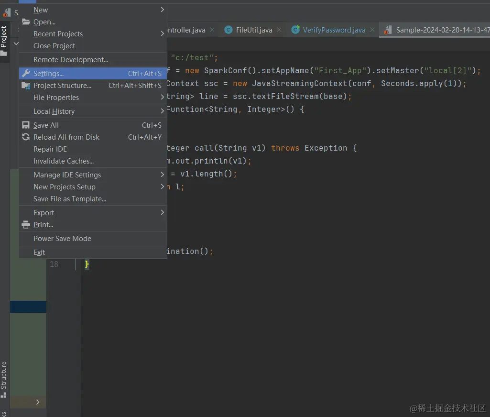The width and height of the screenshot is (490, 417).
Task: Click the Reload All from Disk icon
Action: click(26, 137)
